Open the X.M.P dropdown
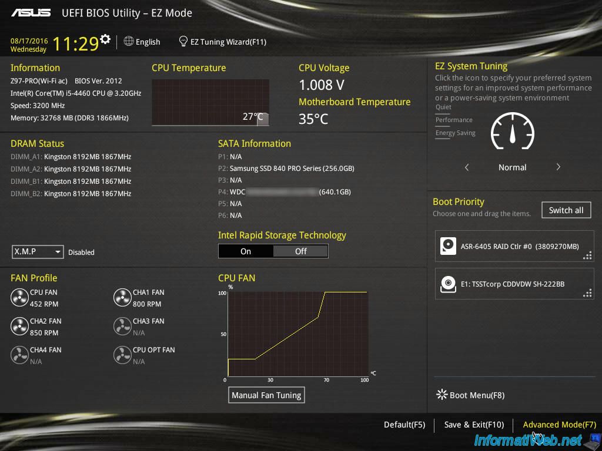 (37, 251)
